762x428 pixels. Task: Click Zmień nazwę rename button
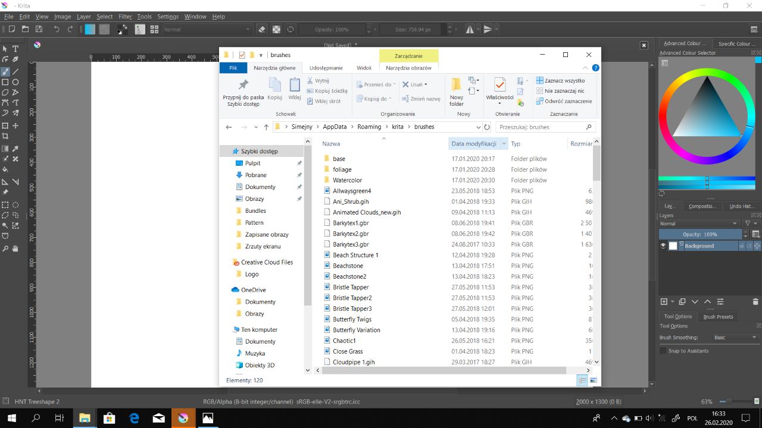421,99
